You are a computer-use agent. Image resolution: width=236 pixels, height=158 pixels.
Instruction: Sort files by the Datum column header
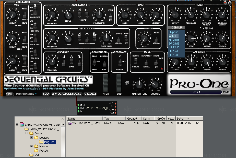pos(189,118)
